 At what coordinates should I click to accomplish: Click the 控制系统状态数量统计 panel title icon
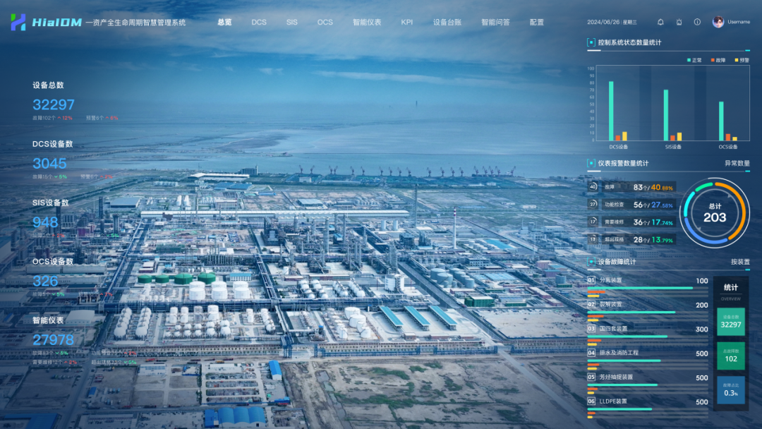click(591, 42)
